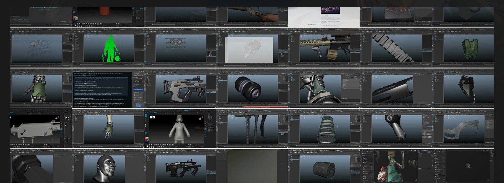
Task: Click the color picker below the red cylinder
Action: click(x=75, y=18)
